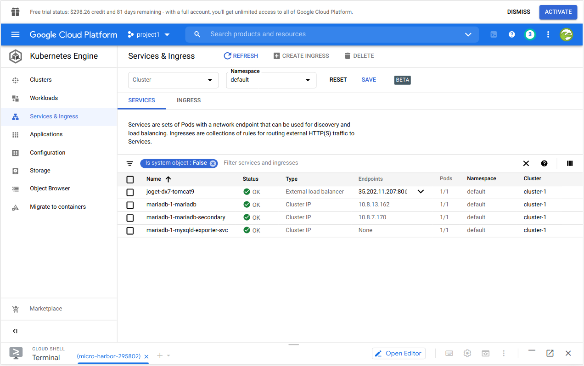Viewport: 584px width, 366px height.
Task: Expand the Namespace dropdown set to default
Action: pyautogui.click(x=271, y=80)
